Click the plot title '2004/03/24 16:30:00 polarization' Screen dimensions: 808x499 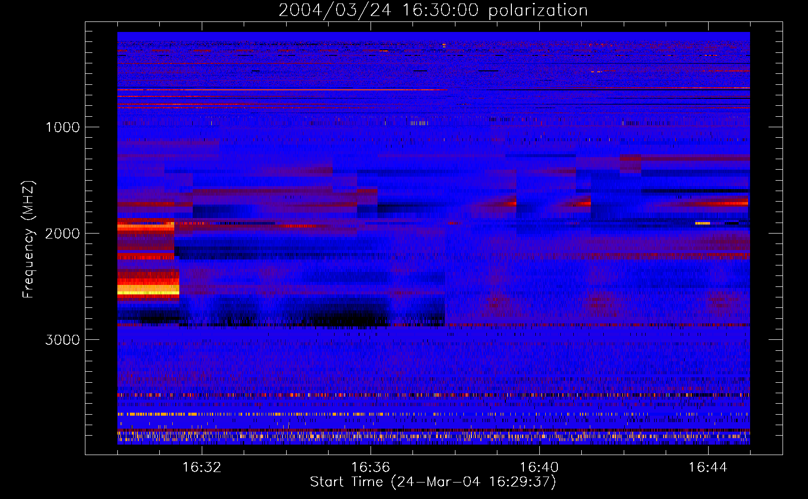point(433,10)
